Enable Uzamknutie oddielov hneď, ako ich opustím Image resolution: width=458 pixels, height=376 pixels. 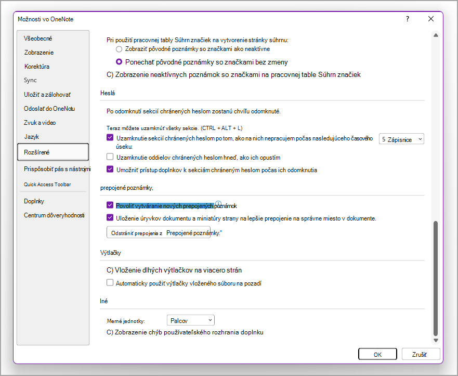pos(110,157)
